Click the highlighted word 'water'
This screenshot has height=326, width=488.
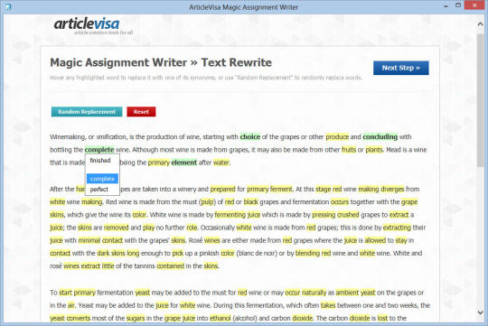click(x=221, y=163)
